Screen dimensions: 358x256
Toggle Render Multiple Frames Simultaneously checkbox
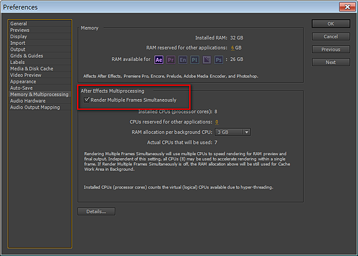pyautogui.click(x=87, y=100)
